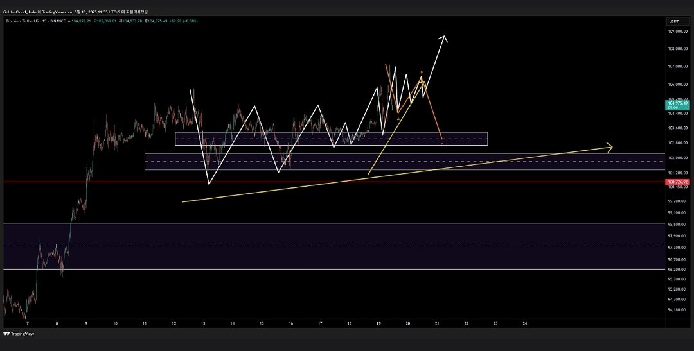694x351 pixels.
Task: Click date label 7 on time axis
Action: pos(28,323)
